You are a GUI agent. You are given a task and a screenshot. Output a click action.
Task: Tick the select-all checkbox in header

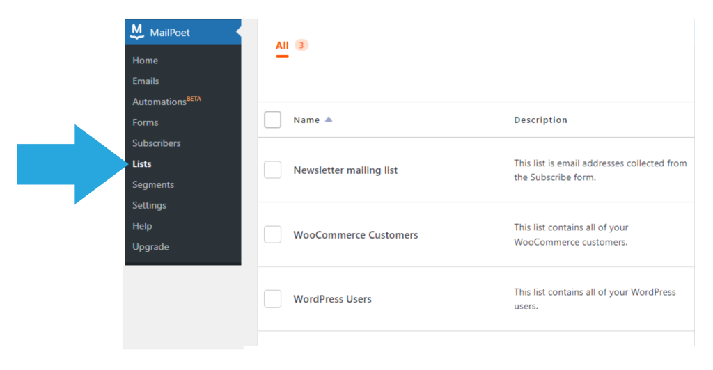coord(273,120)
